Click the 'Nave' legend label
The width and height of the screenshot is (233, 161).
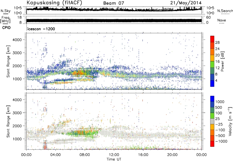221,20
